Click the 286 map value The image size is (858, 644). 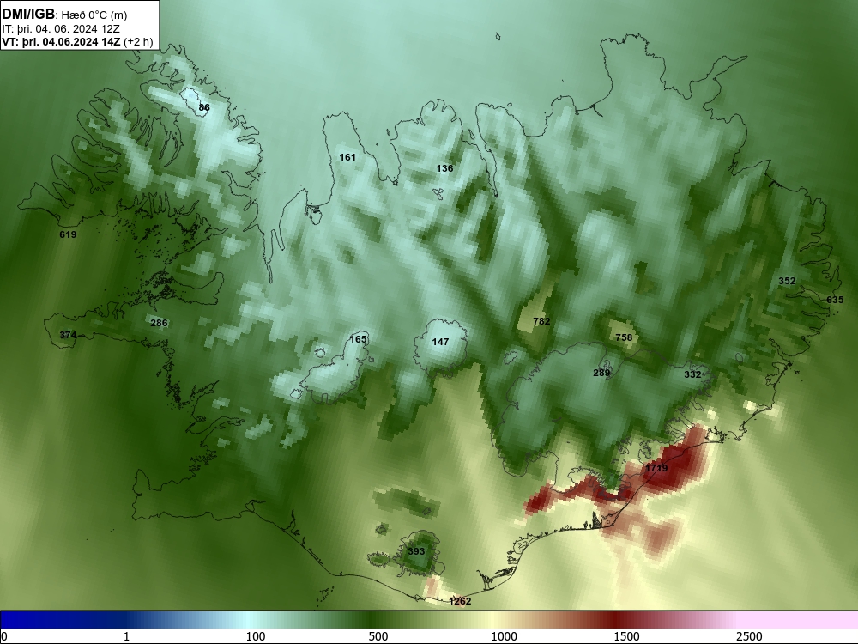click(x=159, y=323)
